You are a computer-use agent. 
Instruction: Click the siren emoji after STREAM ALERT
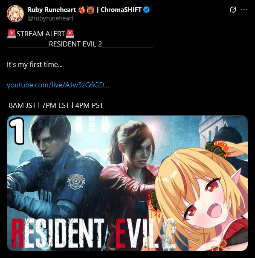point(70,34)
